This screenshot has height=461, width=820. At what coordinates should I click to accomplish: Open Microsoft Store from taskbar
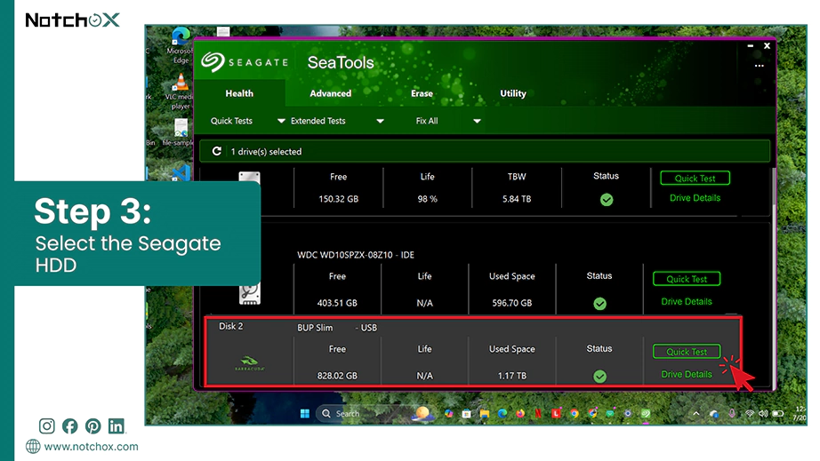tap(467, 414)
